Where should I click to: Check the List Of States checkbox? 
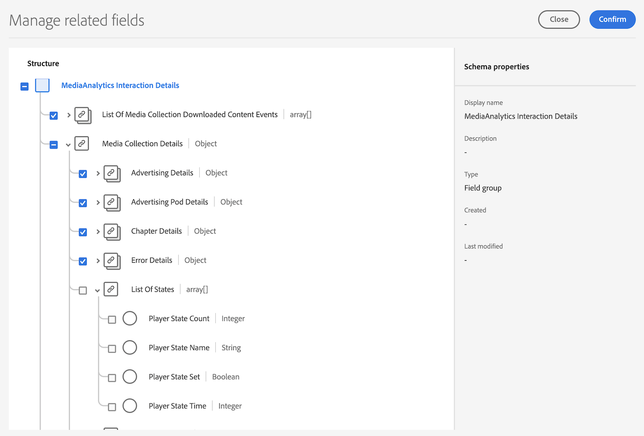click(x=83, y=290)
